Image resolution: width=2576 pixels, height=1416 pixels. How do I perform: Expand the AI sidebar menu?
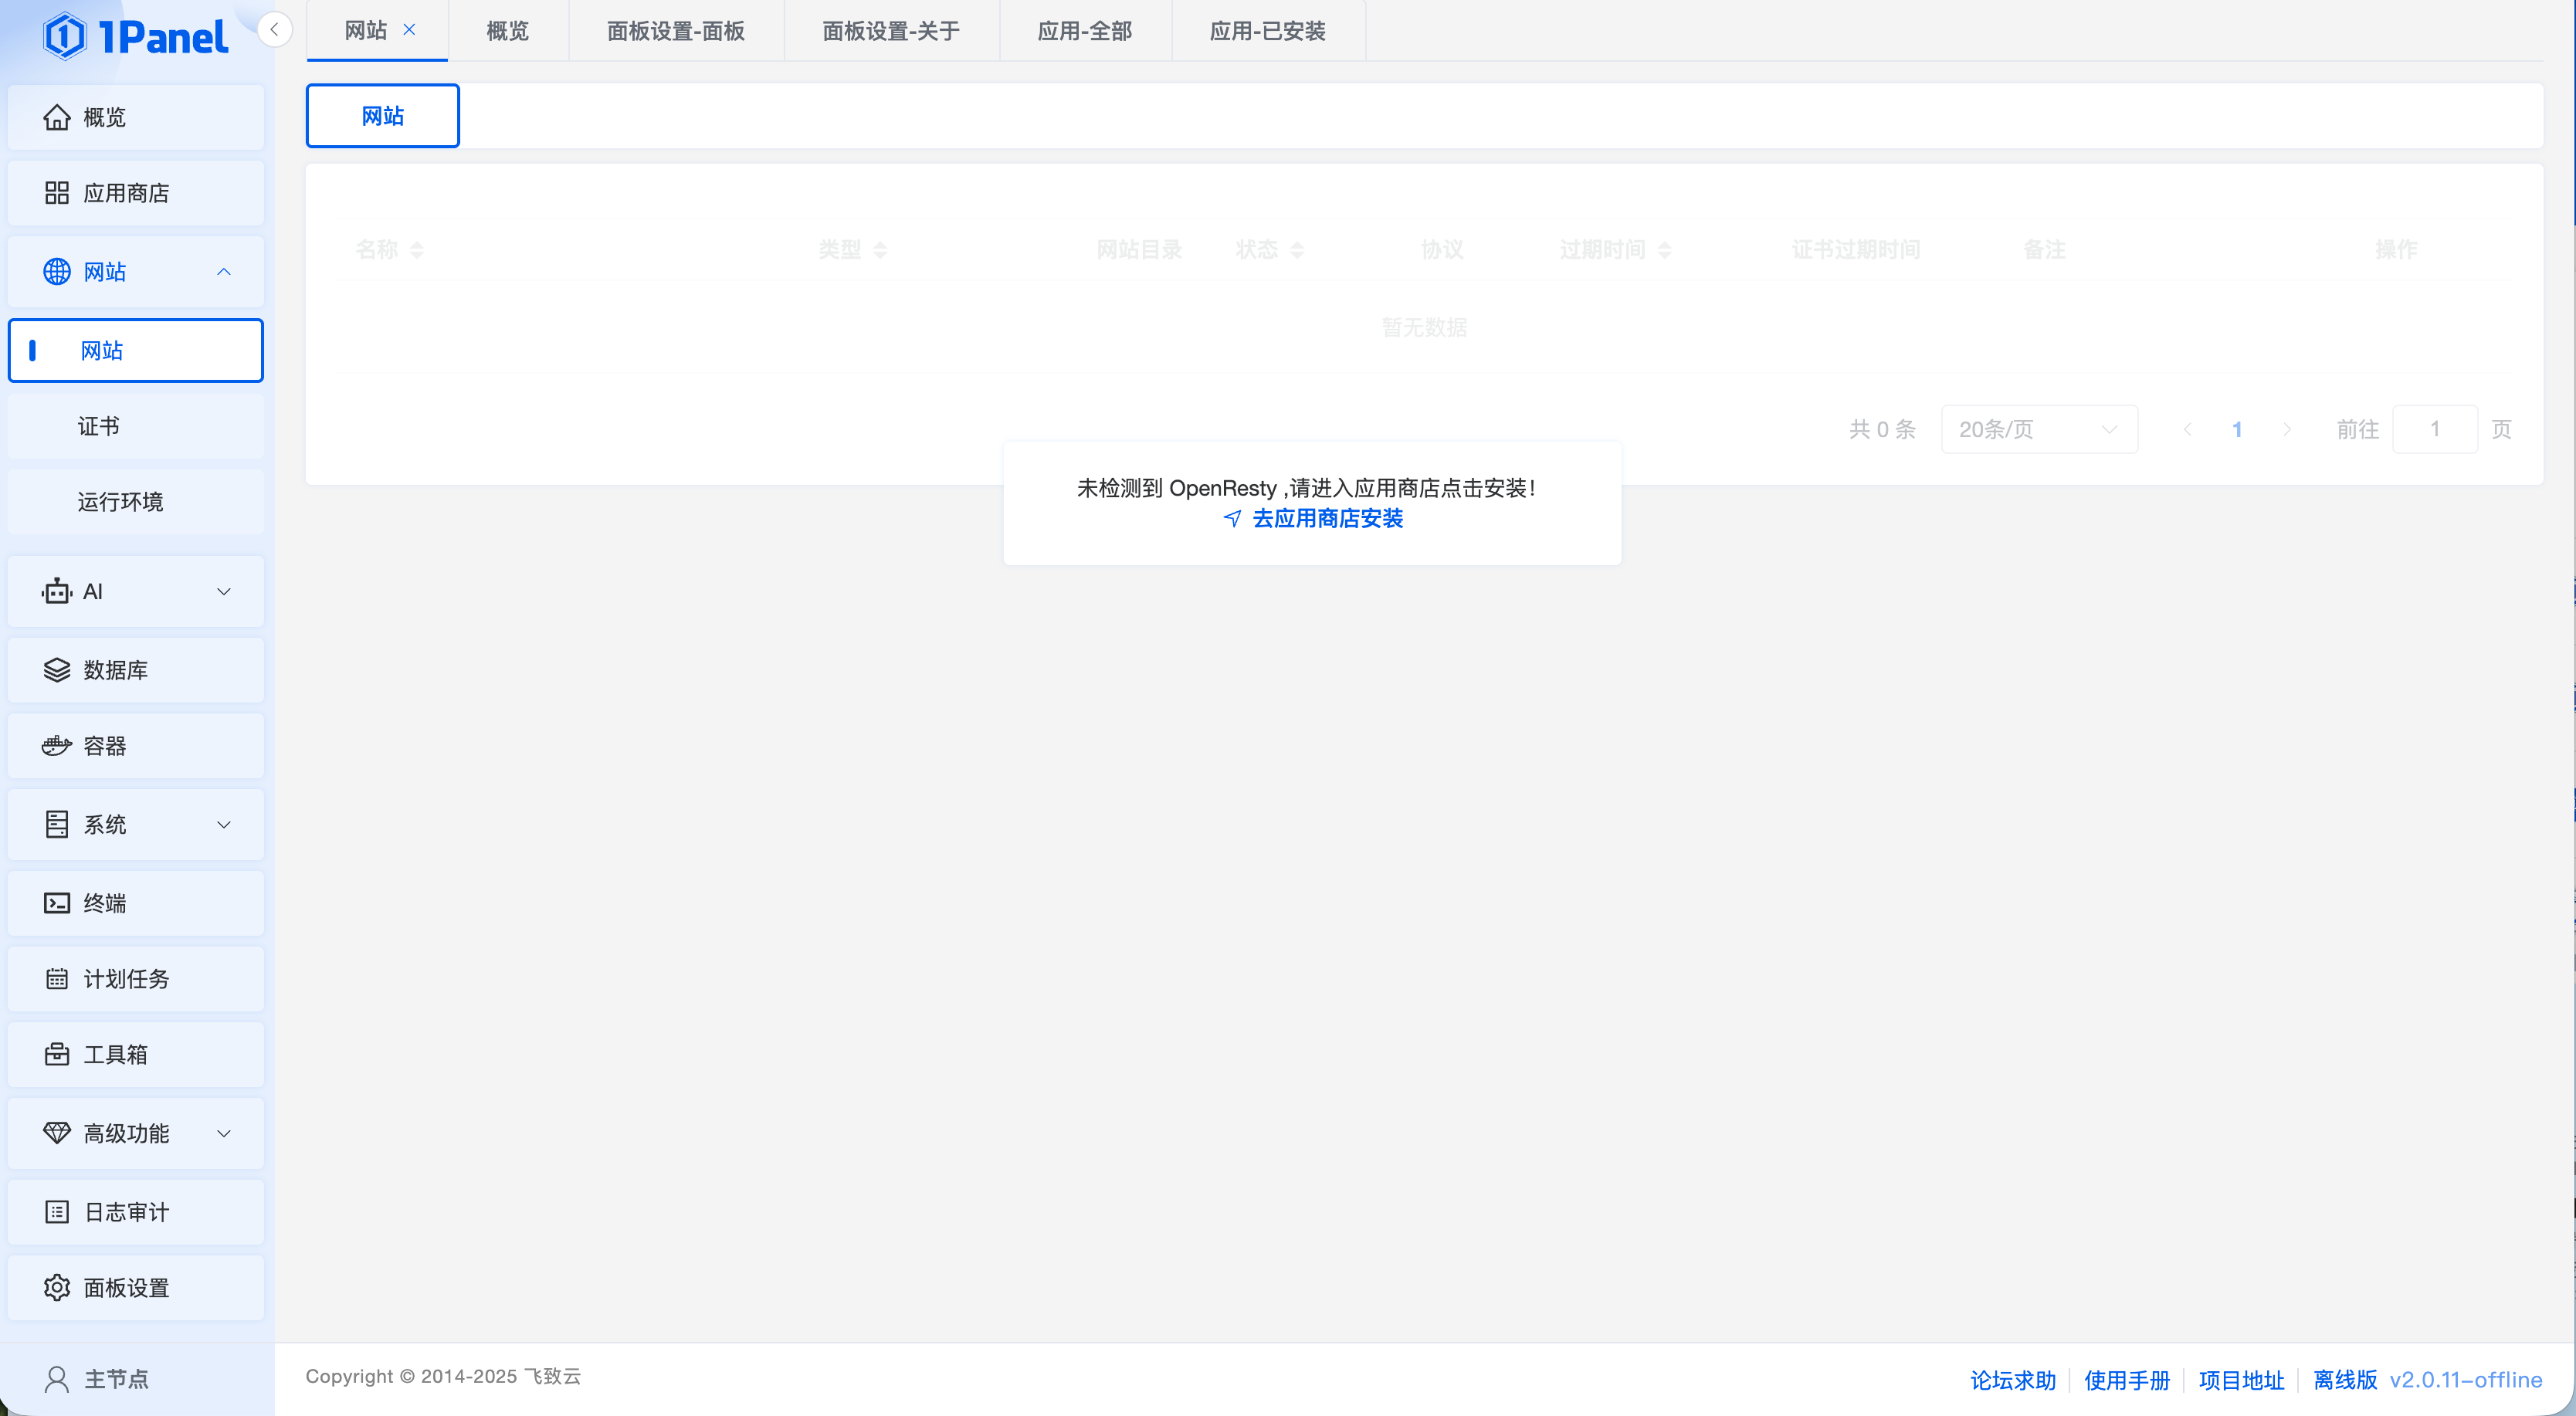(224, 592)
